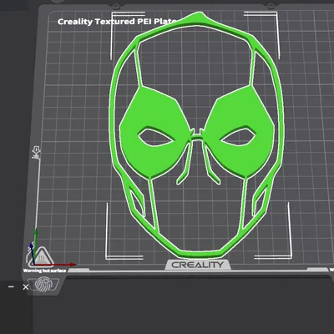334x334 pixels.
Task: Select the mask's right green eye patch
Action: (x=239, y=131)
